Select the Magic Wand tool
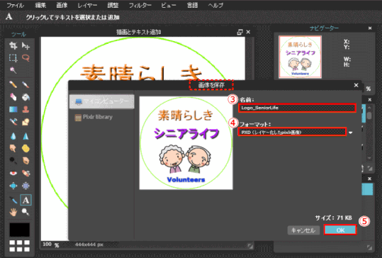This screenshot has height=258, width=382. 13,70
